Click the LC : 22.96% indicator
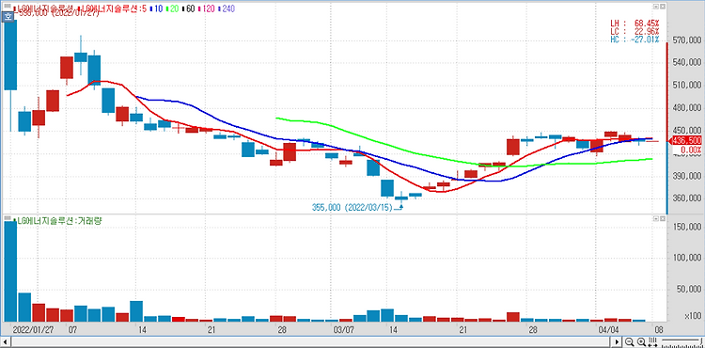The width and height of the screenshot is (705, 348). click(634, 31)
